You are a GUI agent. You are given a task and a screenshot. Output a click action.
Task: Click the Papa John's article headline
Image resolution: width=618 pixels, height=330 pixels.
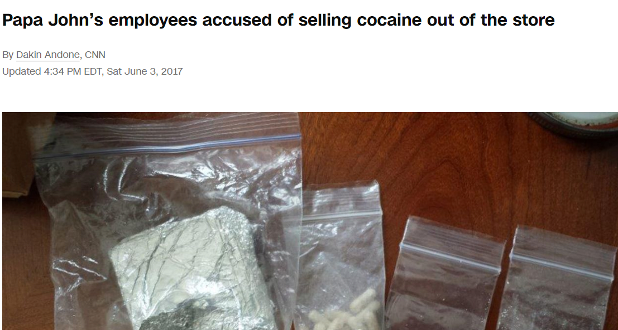(x=278, y=20)
